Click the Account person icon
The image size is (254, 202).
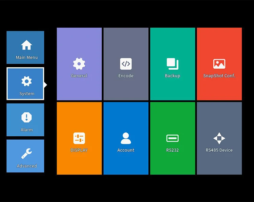tap(126, 138)
